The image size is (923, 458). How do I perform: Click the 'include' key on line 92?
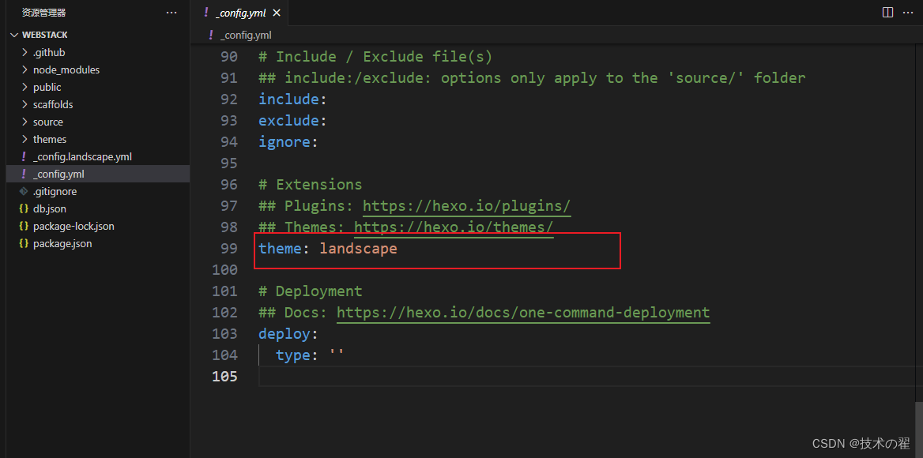point(288,99)
